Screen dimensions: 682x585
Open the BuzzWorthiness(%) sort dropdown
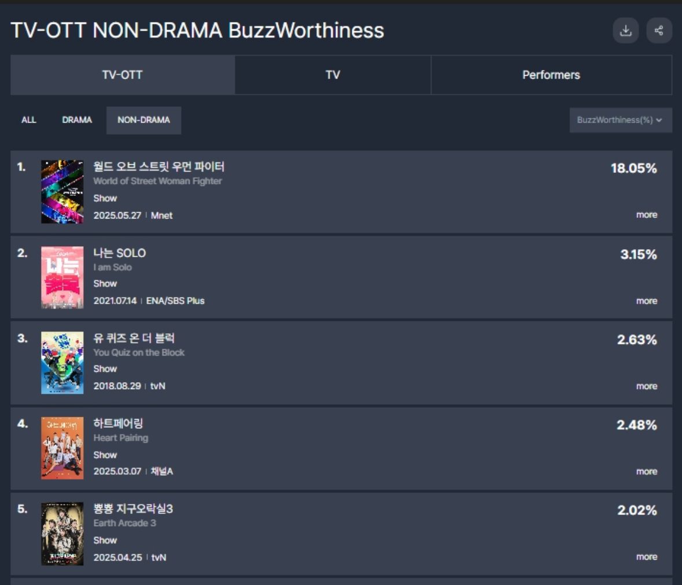621,120
